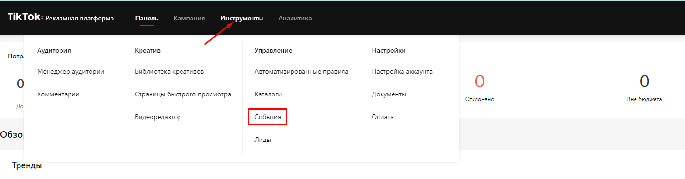The width and height of the screenshot is (685, 179).
Task: Open Автоматизированные правила
Action: coord(302,72)
